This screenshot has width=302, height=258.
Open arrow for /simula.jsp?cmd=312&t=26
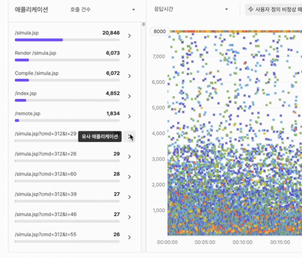click(x=129, y=157)
